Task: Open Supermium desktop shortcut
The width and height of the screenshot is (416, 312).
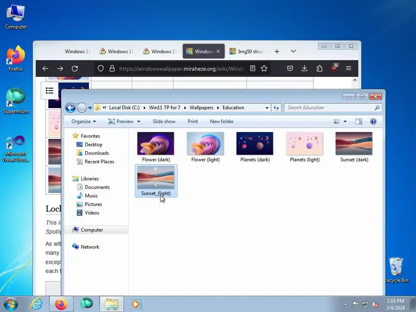Action: click(x=16, y=101)
